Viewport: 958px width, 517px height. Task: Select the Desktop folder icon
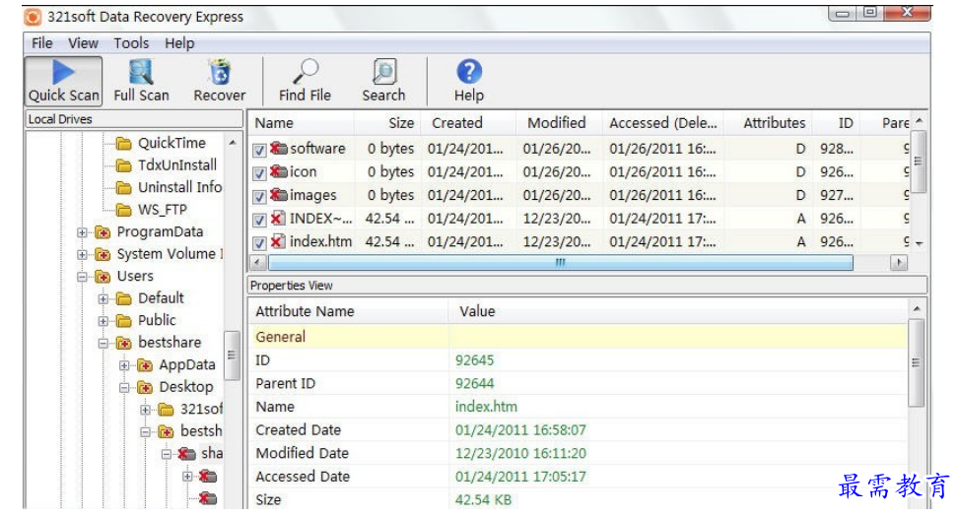pos(145,387)
